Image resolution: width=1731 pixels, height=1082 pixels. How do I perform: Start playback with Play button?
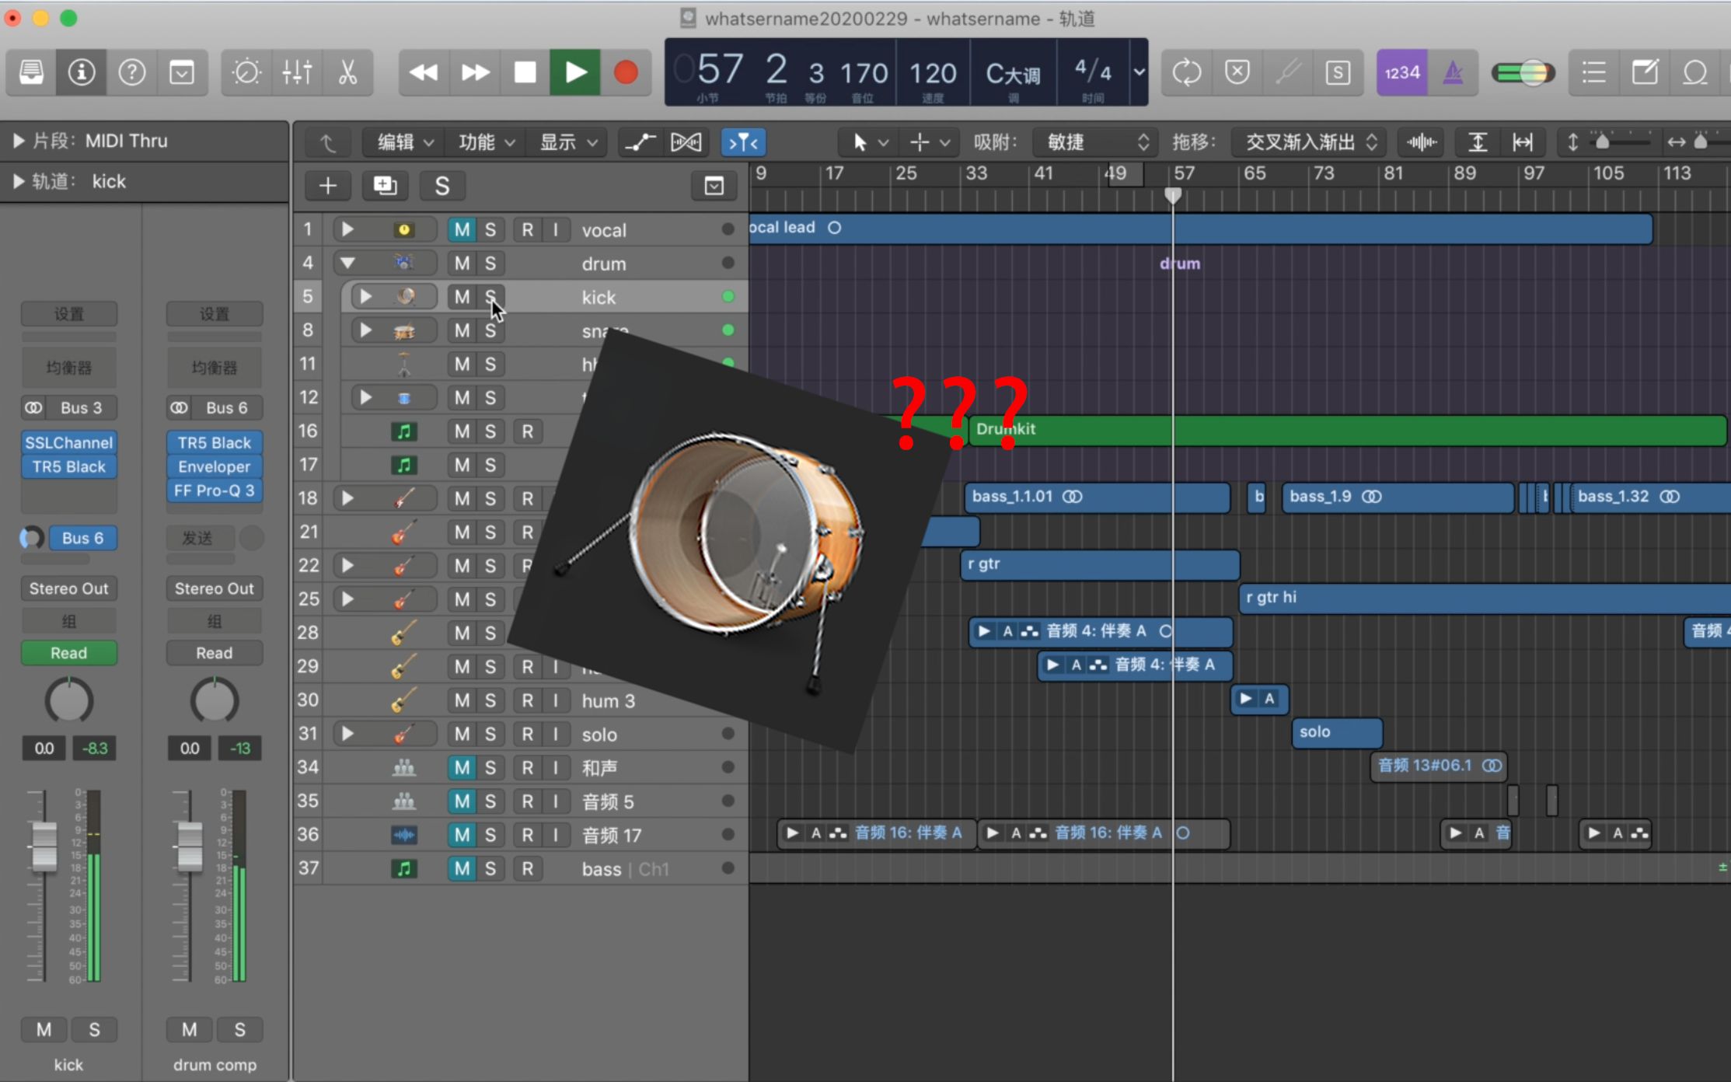(575, 72)
